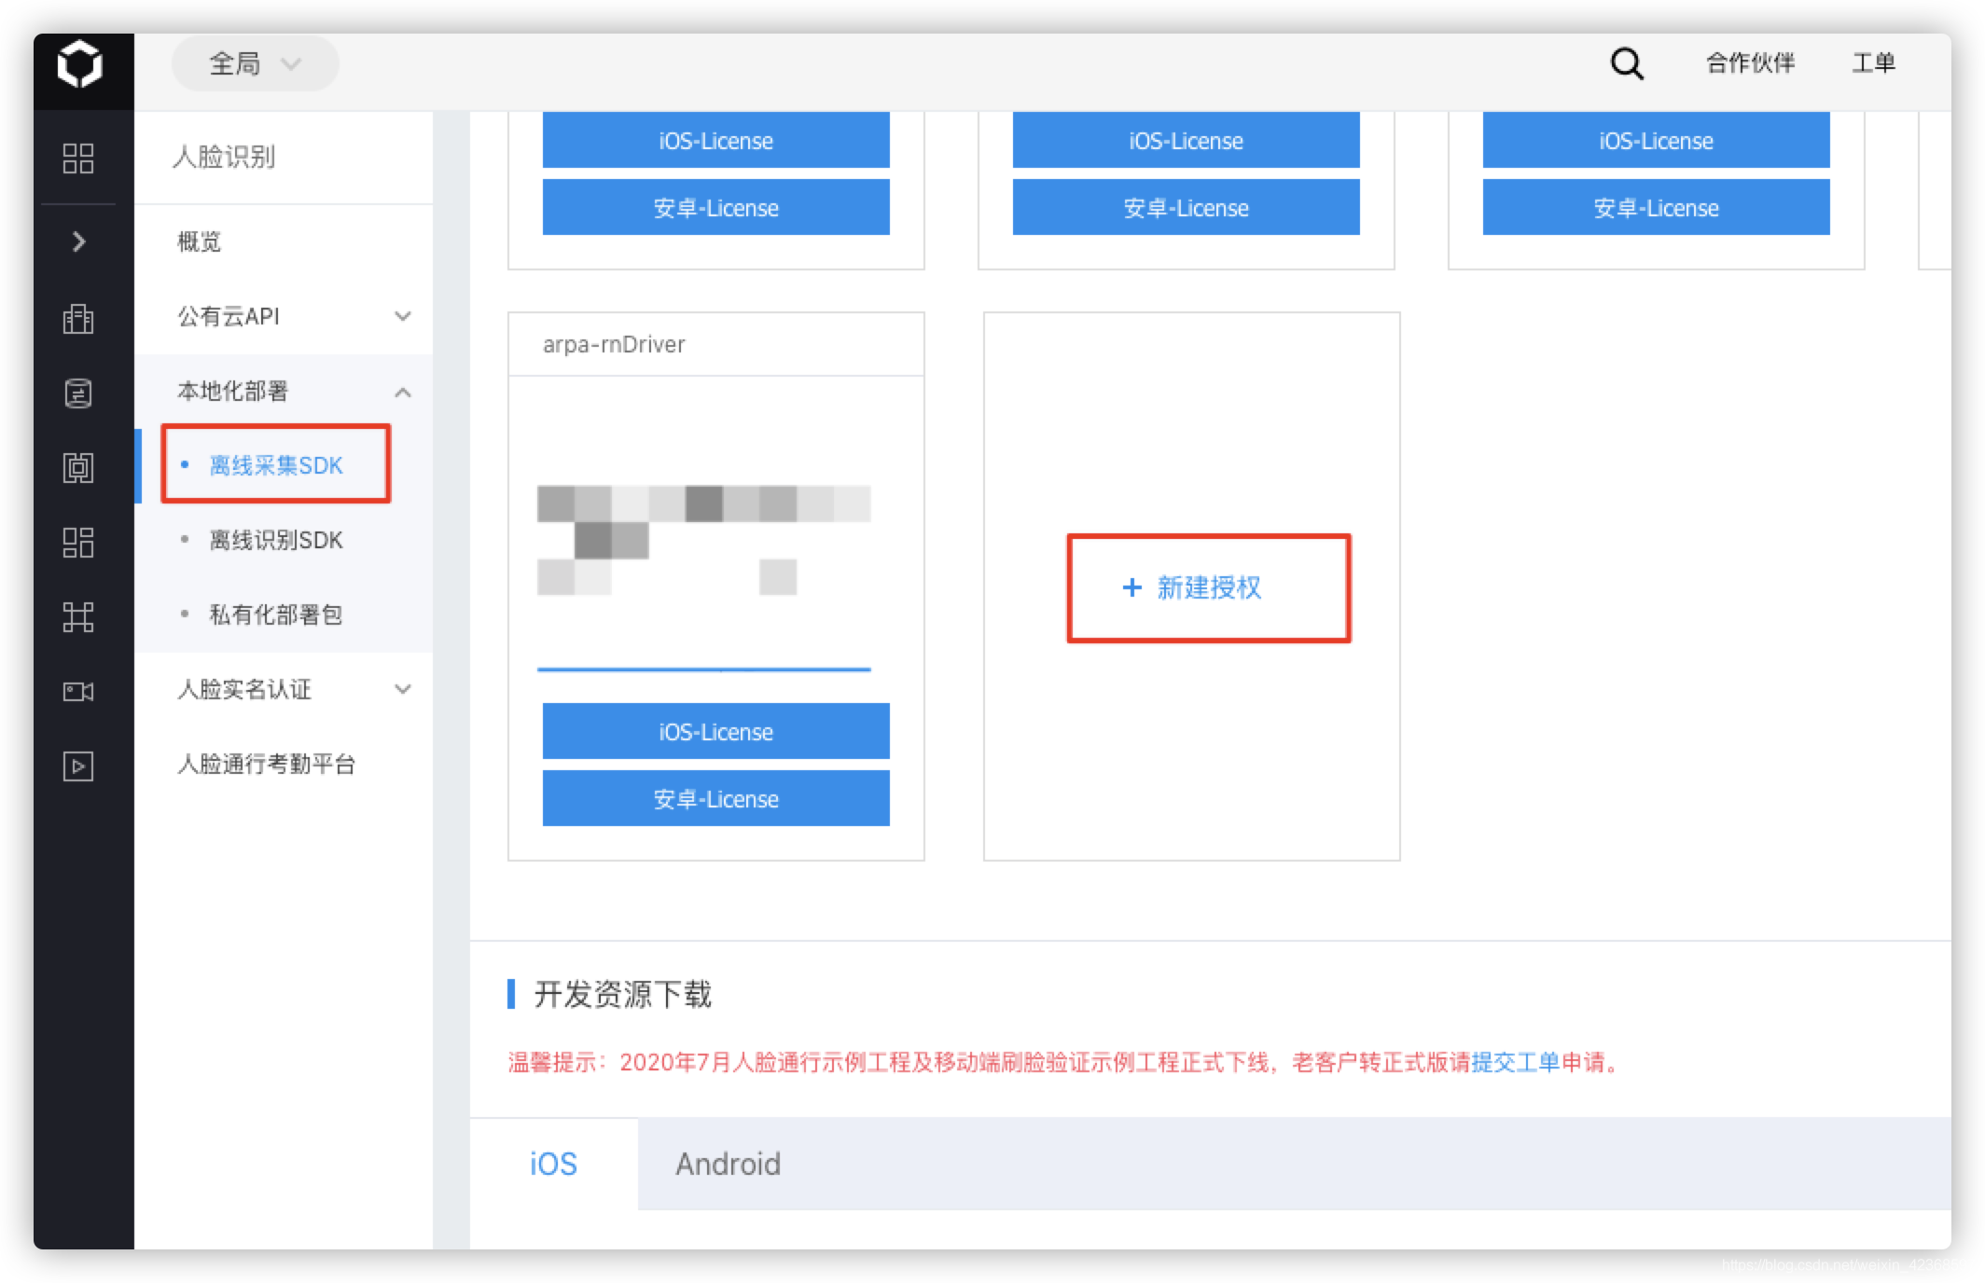The height and width of the screenshot is (1283, 1985).
Task: Click the highlighted nested-square sidebar icon
Action: (x=79, y=468)
